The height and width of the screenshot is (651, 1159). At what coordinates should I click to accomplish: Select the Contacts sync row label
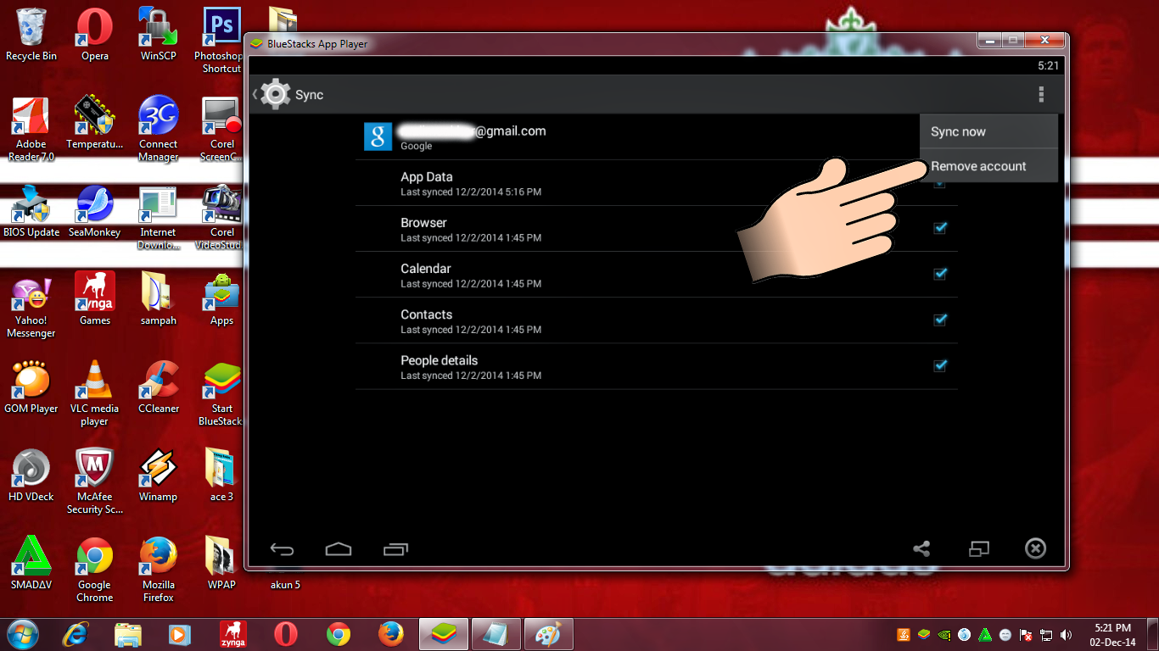(427, 314)
